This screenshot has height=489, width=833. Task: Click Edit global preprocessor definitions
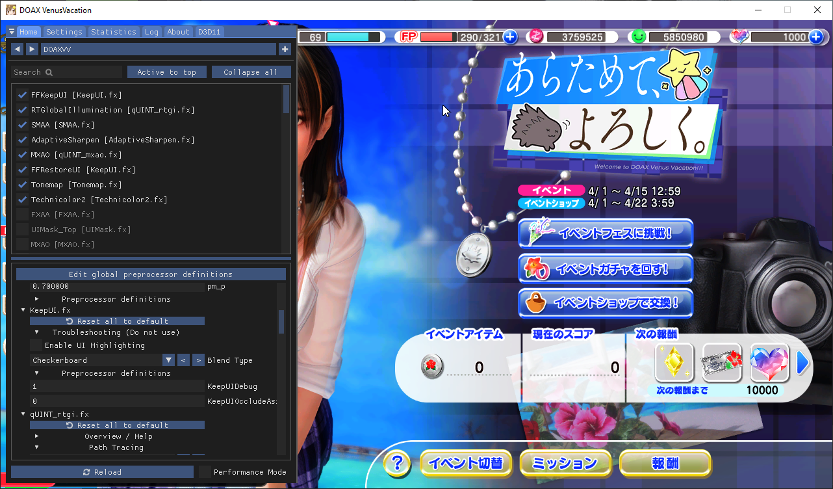[x=151, y=274]
